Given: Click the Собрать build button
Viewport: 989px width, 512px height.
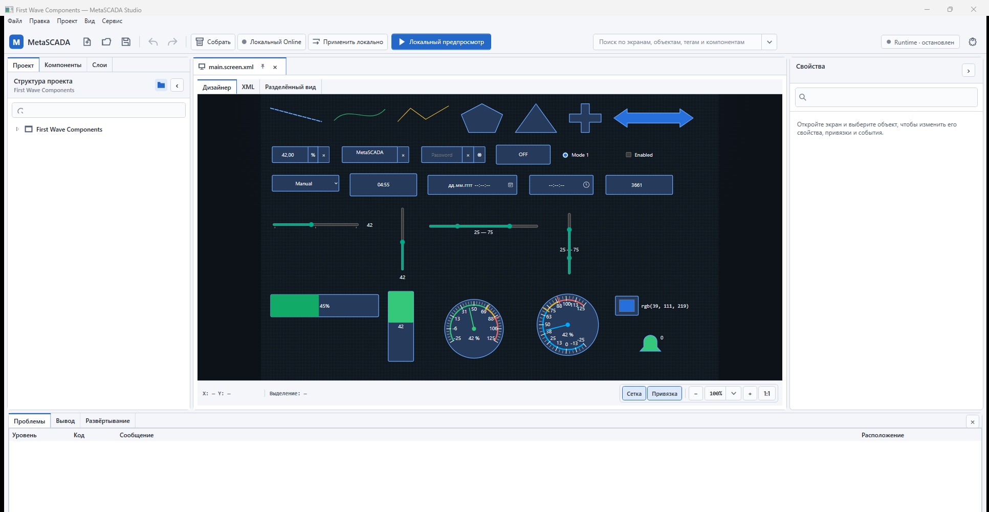Looking at the screenshot, I should click(213, 42).
